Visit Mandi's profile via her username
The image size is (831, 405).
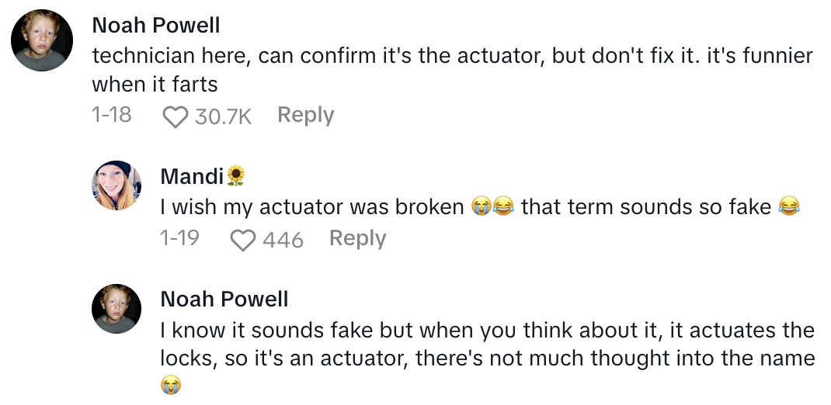191,177
